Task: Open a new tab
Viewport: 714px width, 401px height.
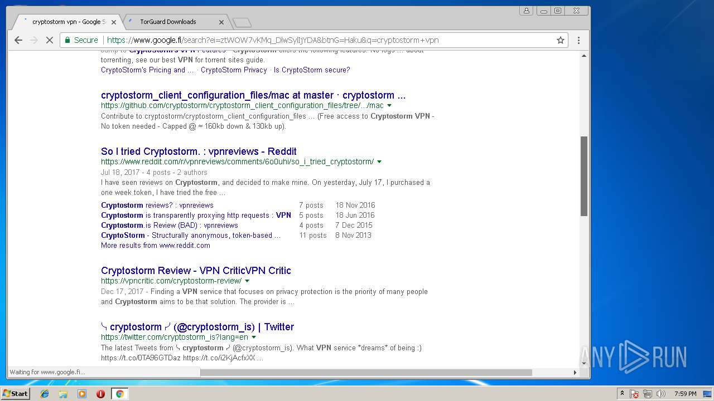Action: 242,22
